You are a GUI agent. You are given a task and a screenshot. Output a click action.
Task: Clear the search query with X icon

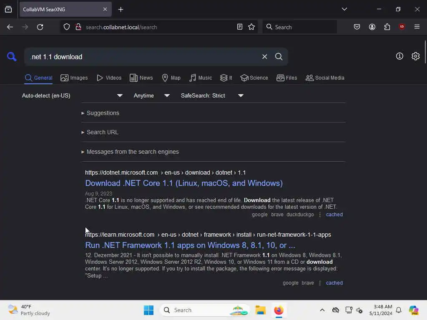click(264, 57)
